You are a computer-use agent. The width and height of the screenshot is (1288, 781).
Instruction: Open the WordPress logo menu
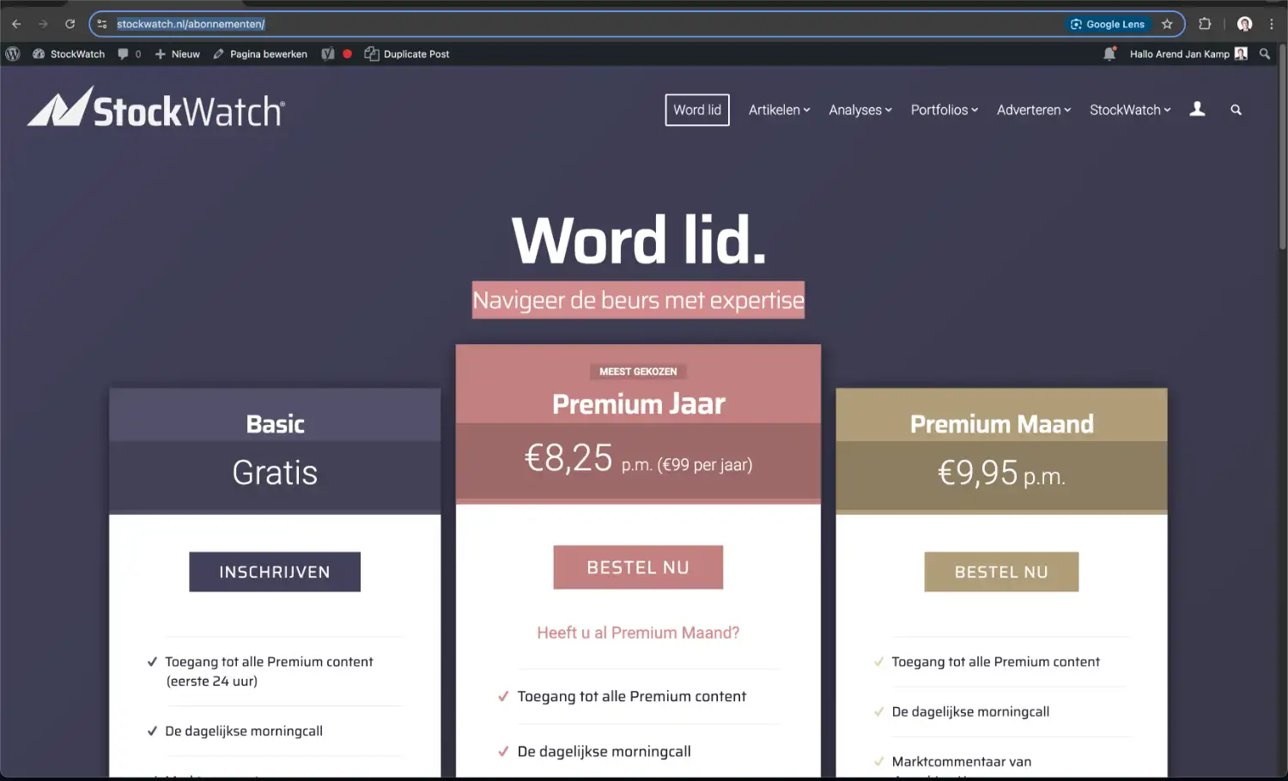13,54
